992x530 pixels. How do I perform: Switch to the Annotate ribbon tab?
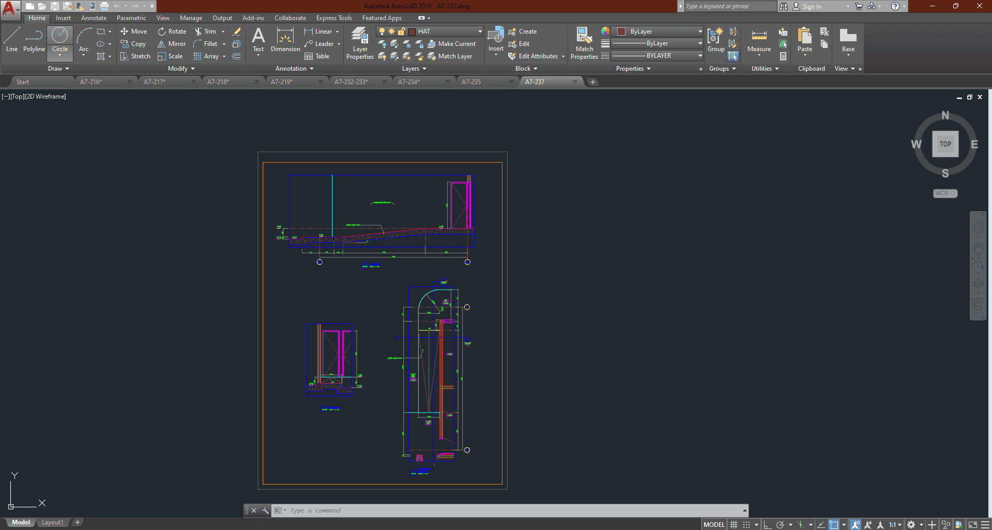pyautogui.click(x=94, y=18)
